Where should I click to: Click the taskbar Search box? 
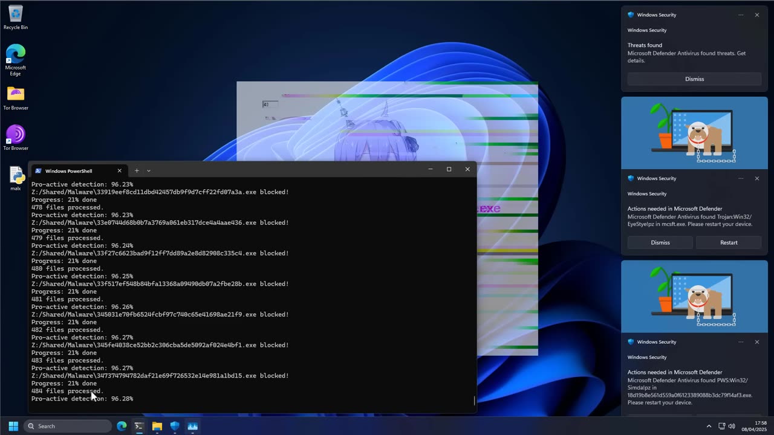pyautogui.click(x=68, y=426)
